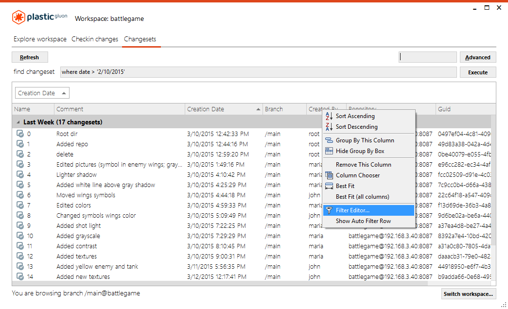This screenshot has width=508, height=309.
Task: Click the 'Added shot light' comment cell
Action: (120, 225)
